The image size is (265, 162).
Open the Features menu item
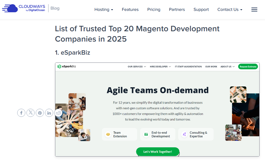[130, 10]
